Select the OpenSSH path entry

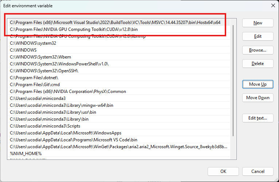point(44,70)
